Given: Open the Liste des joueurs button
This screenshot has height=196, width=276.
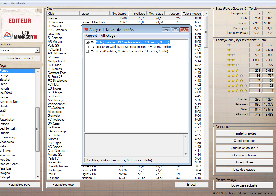Looking at the screenshot, I should click(x=244, y=170).
